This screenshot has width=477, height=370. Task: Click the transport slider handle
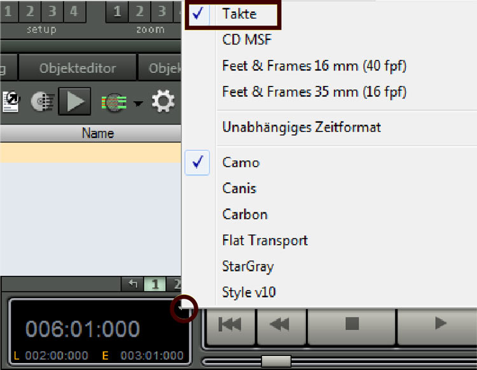tap(276, 361)
